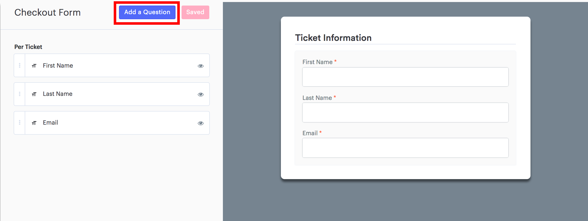Click the Last Name drag handle dots
Viewport: 588px width, 221px height.
pos(20,94)
